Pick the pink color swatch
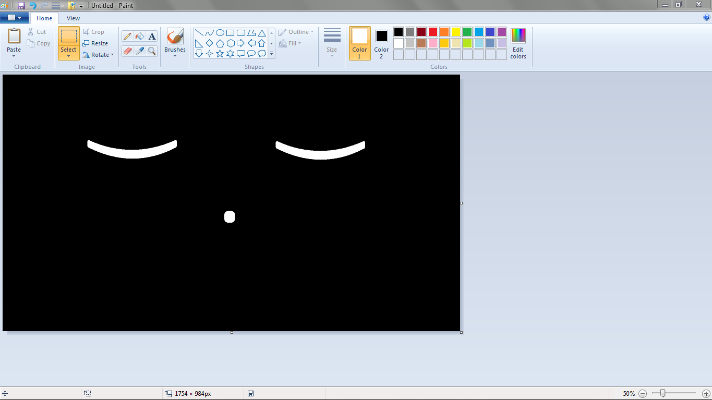Screen dimensions: 712x400 [x=433, y=43]
